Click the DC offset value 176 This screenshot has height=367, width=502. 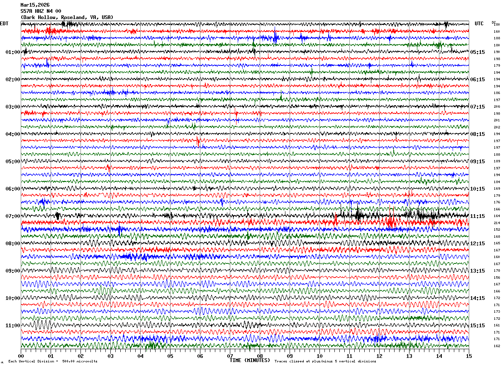tap(497, 202)
